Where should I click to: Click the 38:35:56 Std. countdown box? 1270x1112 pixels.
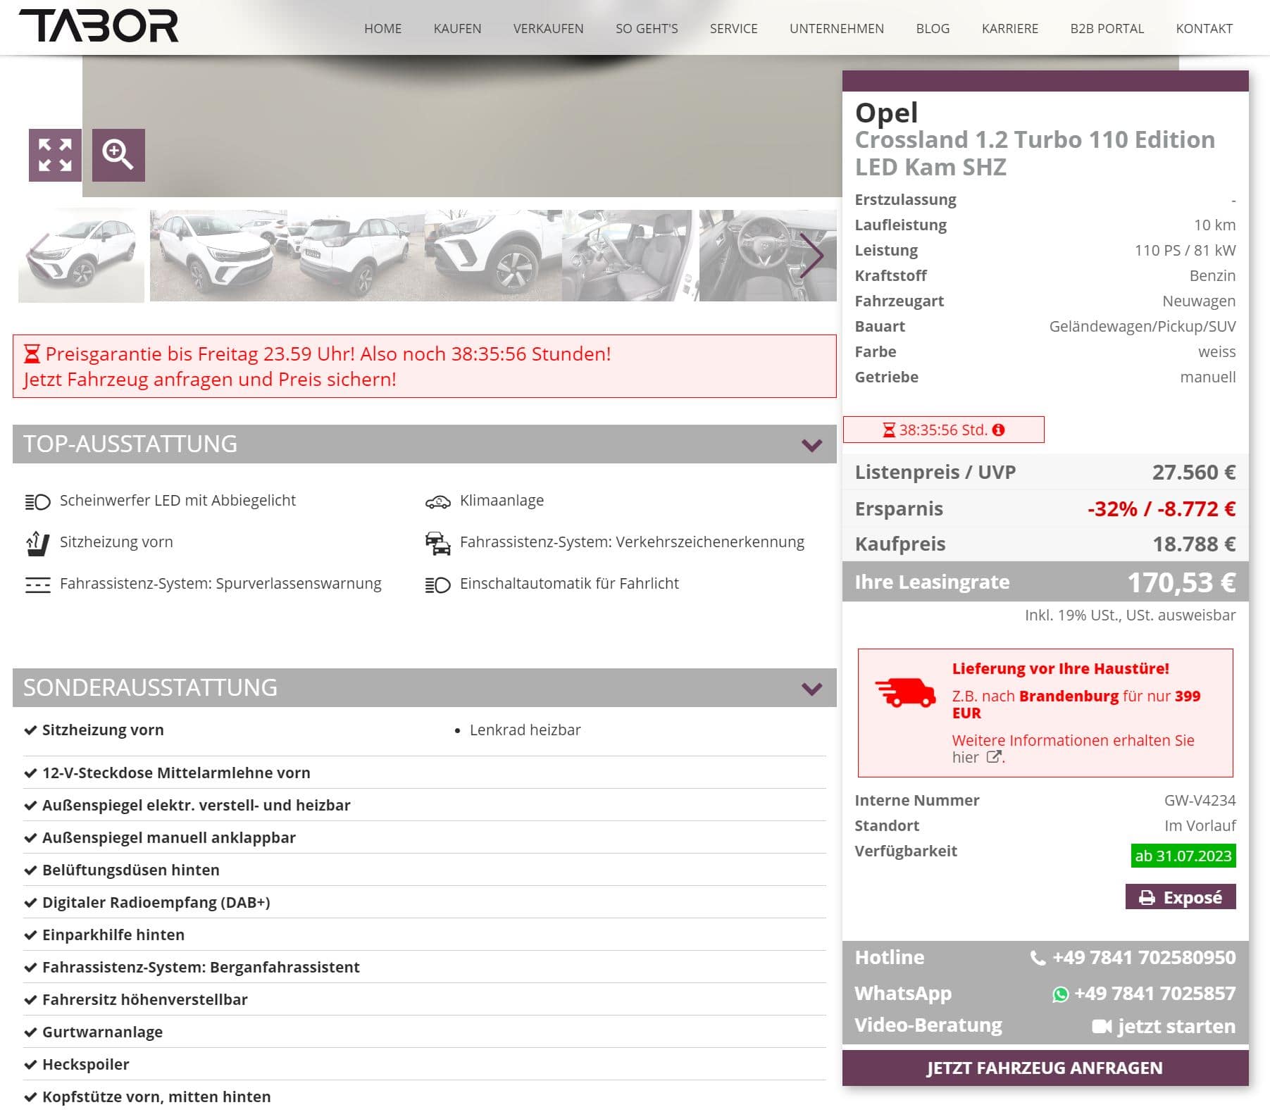click(943, 430)
